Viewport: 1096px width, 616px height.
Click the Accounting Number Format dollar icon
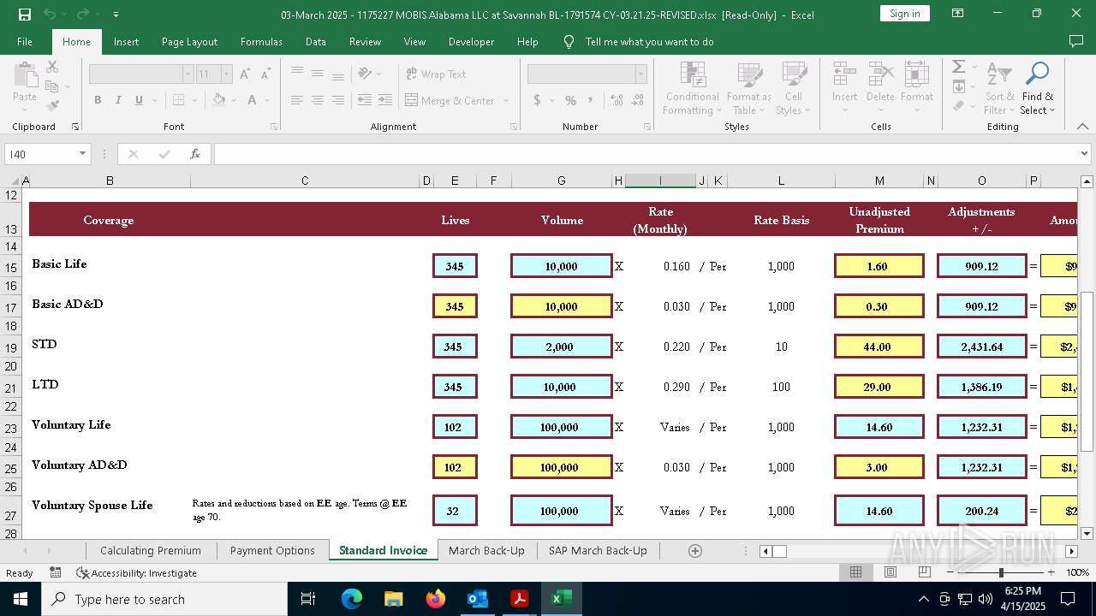tap(538, 100)
